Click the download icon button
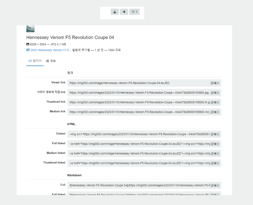 click(115, 12)
